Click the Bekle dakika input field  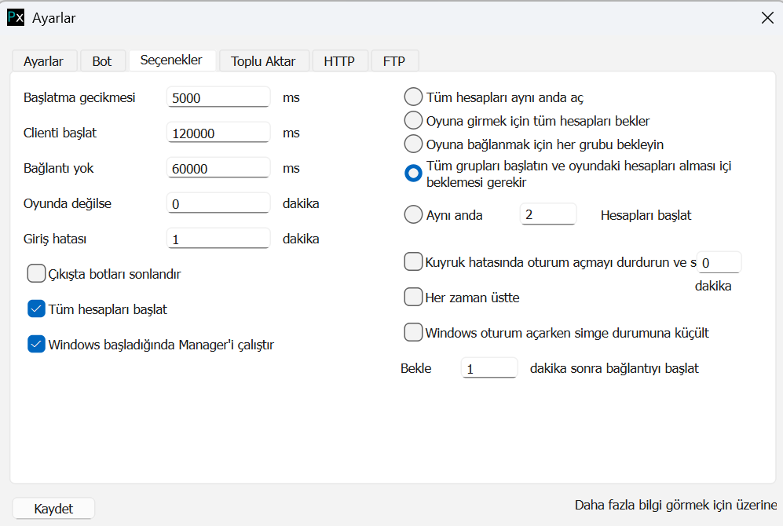point(489,368)
